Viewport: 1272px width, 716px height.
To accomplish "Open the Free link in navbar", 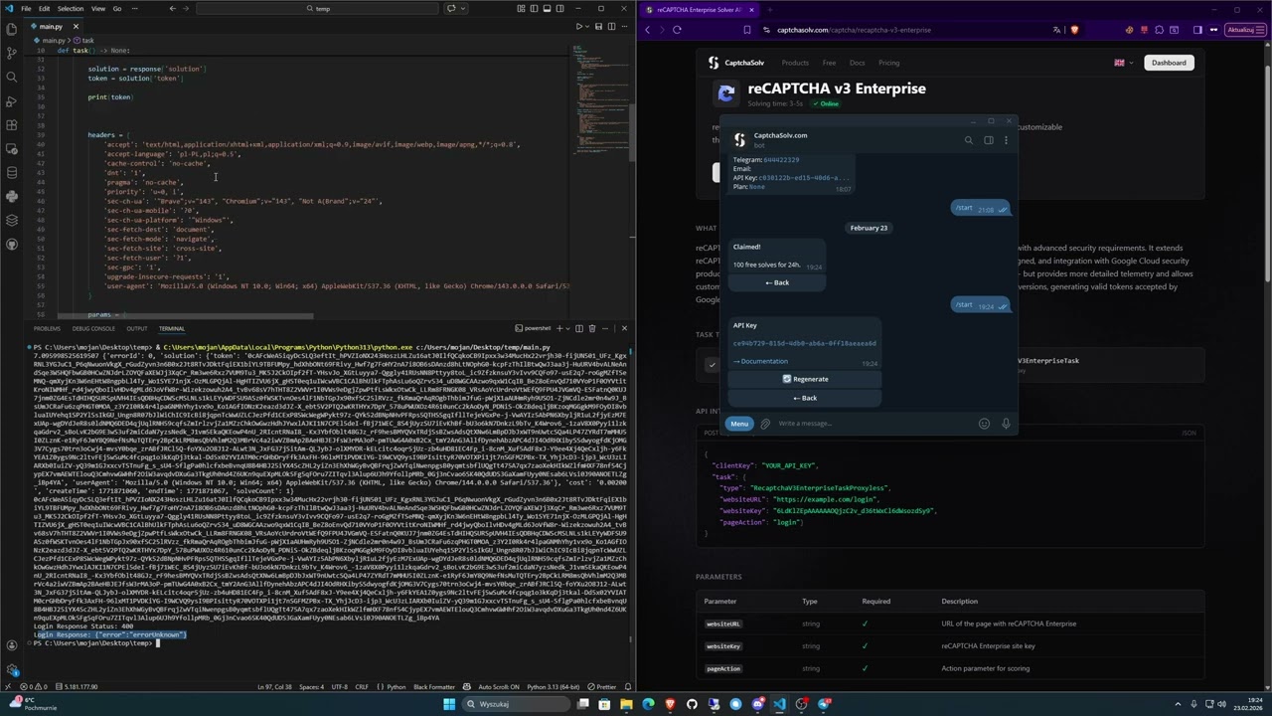I will click(x=829, y=63).
